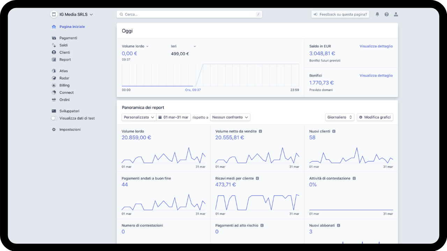Open the Nessun confronto dropdown
This screenshot has height=251, width=447.
[230, 117]
